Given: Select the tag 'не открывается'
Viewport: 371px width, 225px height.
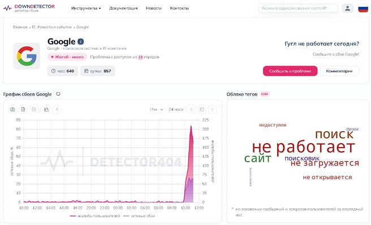Looking at the screenshot, I should point(327,177).
